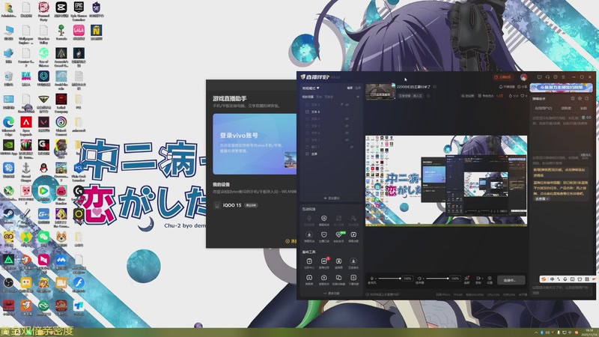Open Ubisoft Connect desktop shortcut
This screenshot has width=599, height=337.
pos(61,125)
